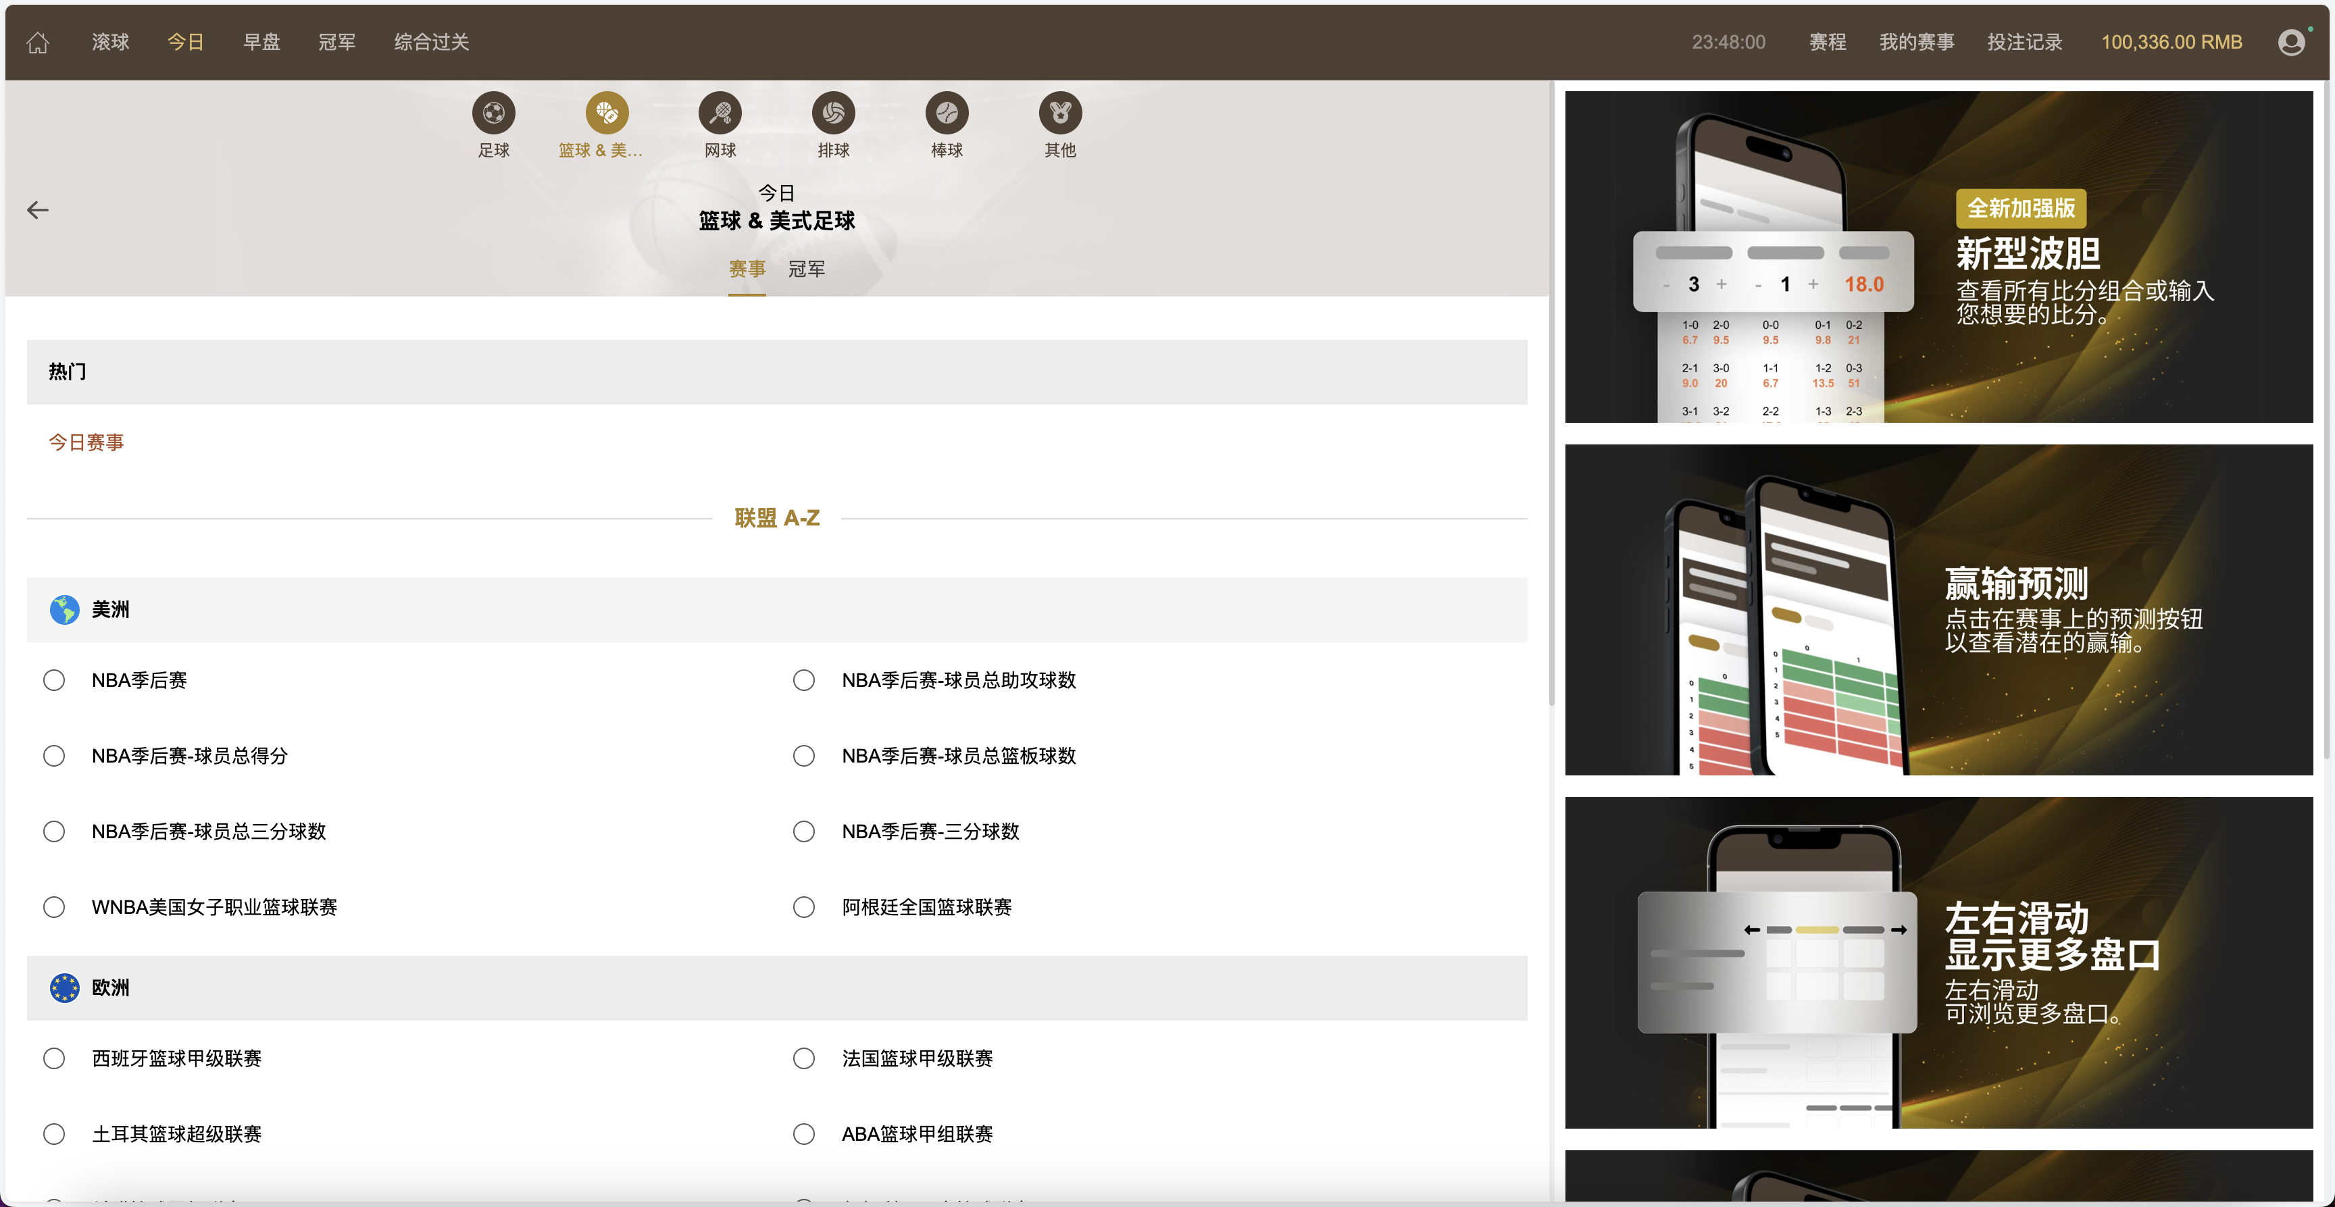
Task: Select the 足球 (soccer) sport icon
Action: [494, 114]
